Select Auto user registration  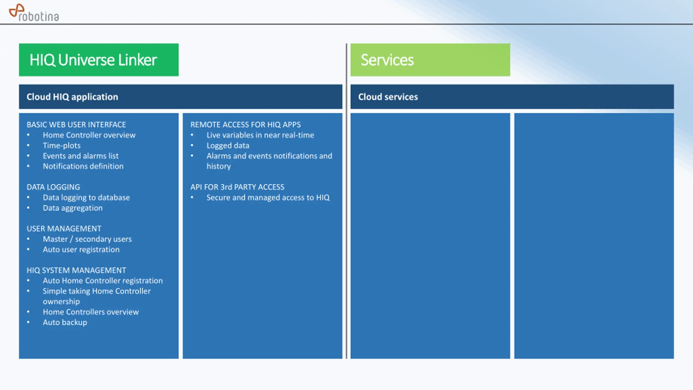click(x=81, y=250)
